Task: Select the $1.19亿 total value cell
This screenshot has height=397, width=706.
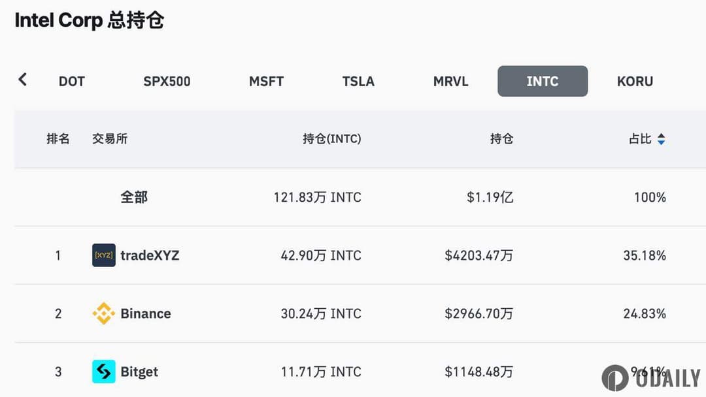Action: pos(490,197)
